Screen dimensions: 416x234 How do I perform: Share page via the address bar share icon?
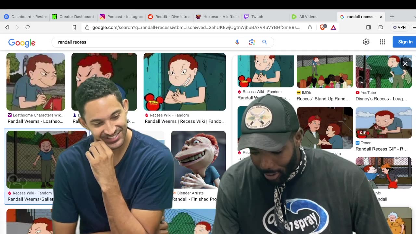click(310, 27)
